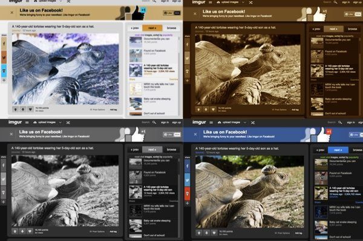Click imgur logo in sepia panel
The image size is (363, 241).
(198, 2)
